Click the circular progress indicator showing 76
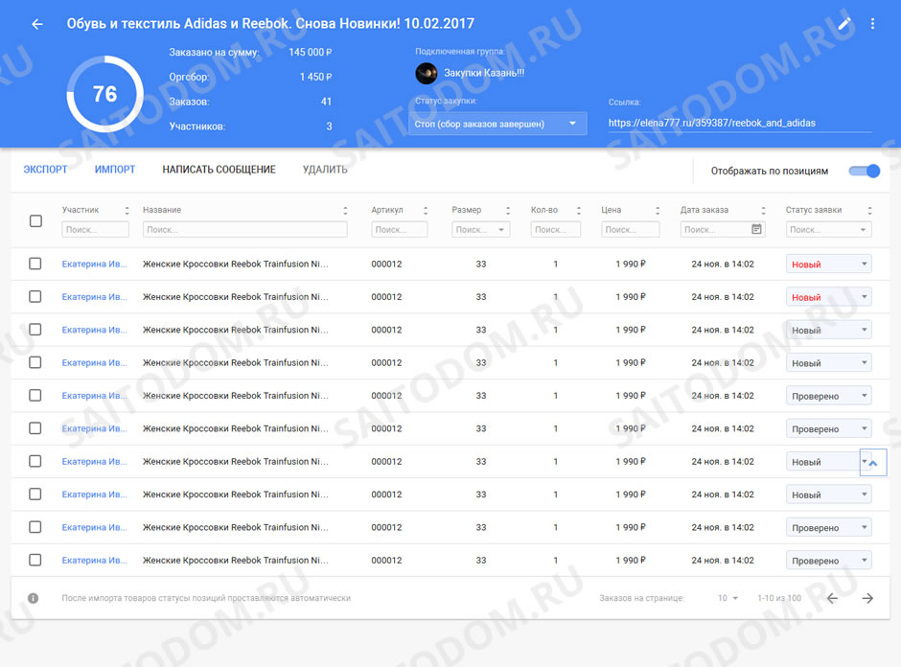The image size is (901, 667). click(x=105, y=94)
